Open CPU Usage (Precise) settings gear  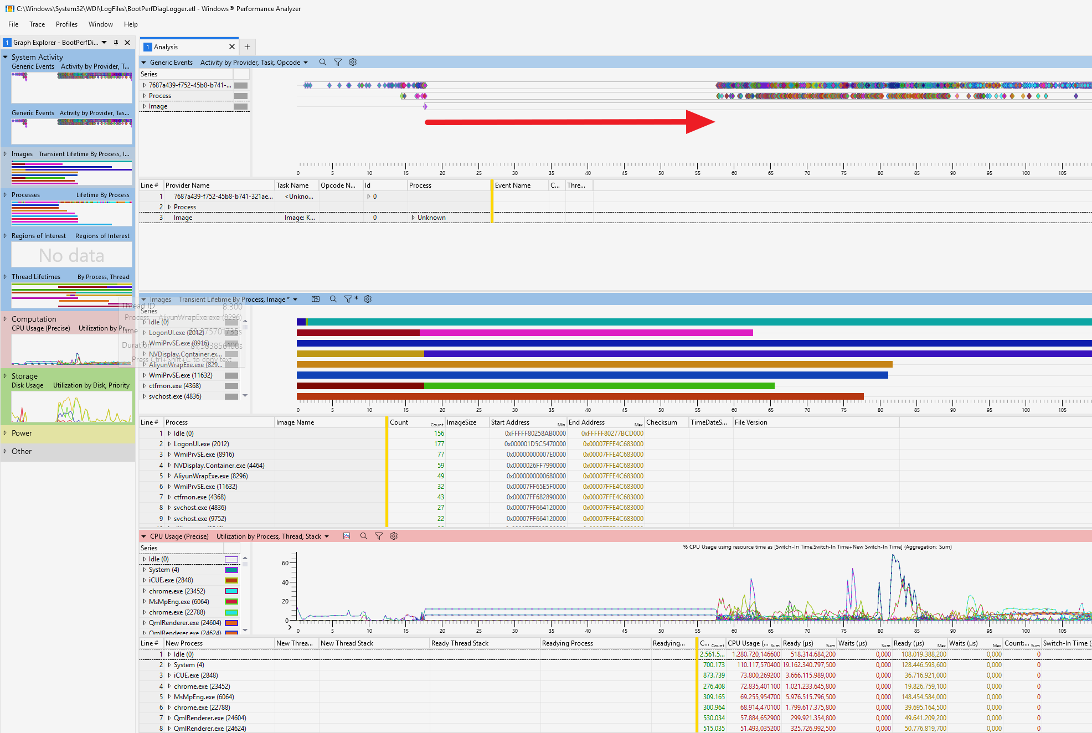click(x=394, y=536)
